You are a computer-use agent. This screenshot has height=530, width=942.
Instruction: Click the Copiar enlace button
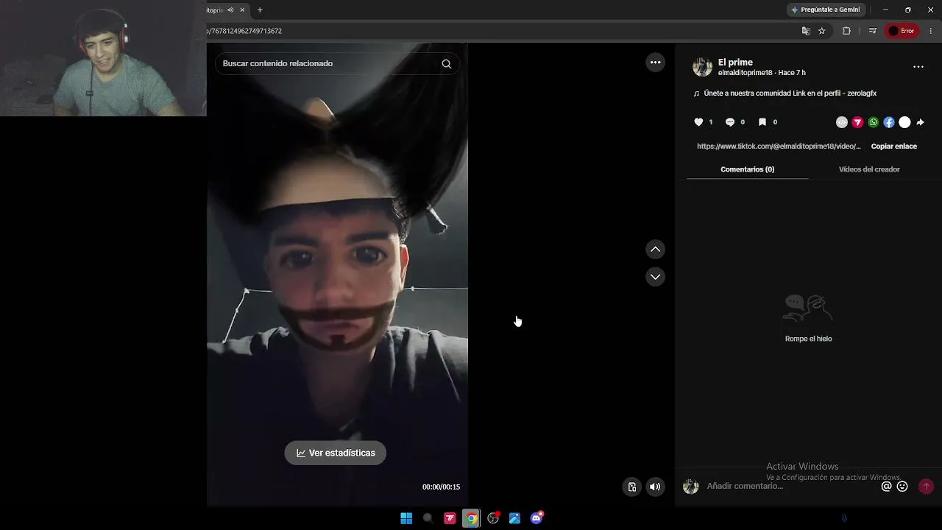coord(893,146)
